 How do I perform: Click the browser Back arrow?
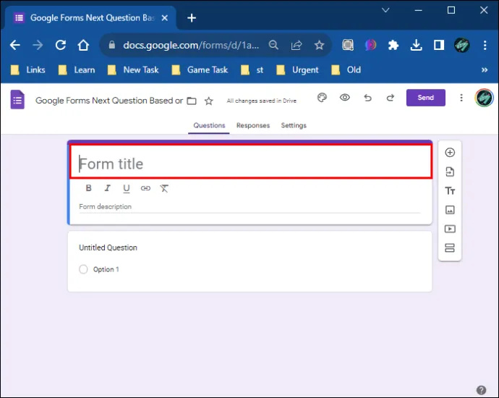point(15,45)
